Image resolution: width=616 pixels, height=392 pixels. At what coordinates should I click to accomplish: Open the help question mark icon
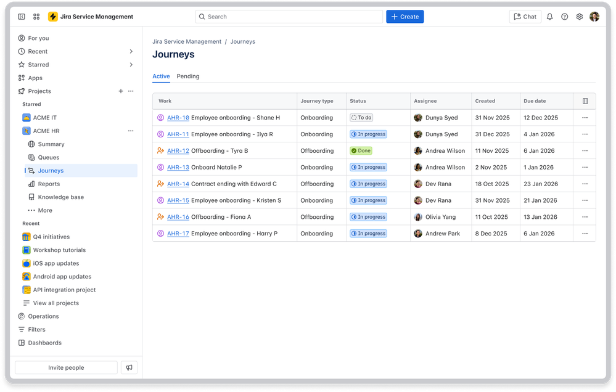(x=565, y=17)
